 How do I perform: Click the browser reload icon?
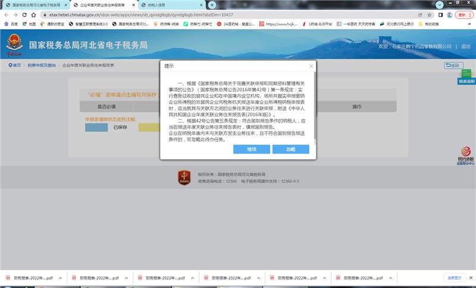click(x=24, y=14)
